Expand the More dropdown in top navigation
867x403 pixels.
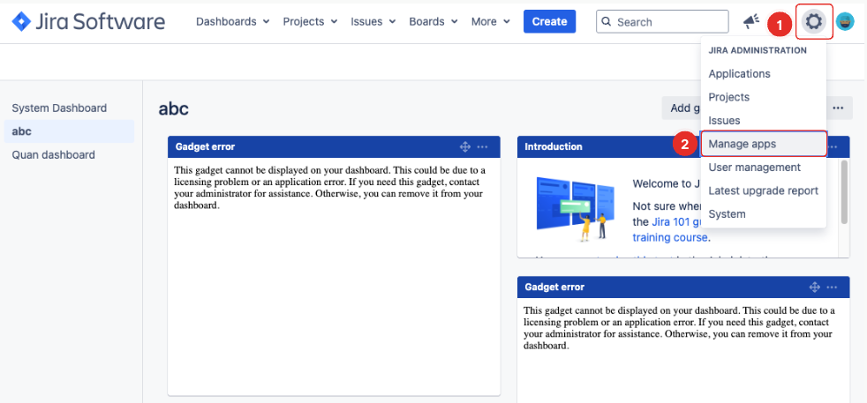(x=490, y=21)
